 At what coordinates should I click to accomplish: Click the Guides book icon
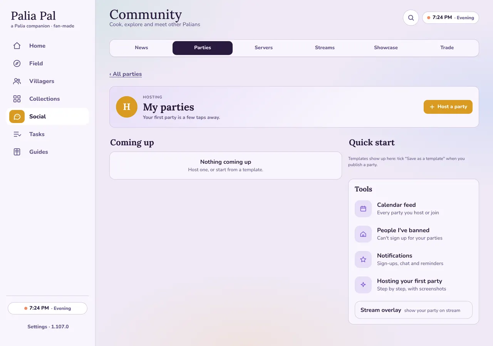[x=17, y=152]
